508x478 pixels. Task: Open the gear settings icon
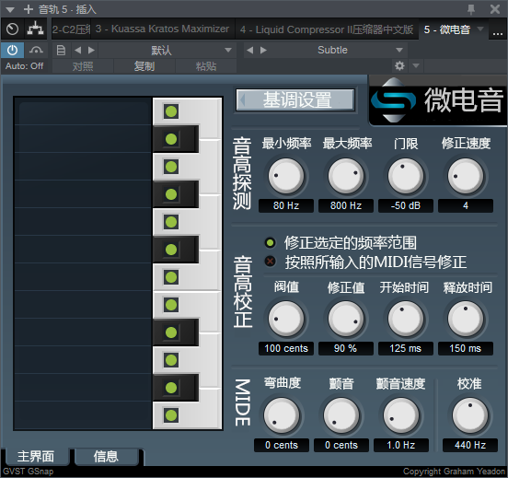click(x=399, y=66)
